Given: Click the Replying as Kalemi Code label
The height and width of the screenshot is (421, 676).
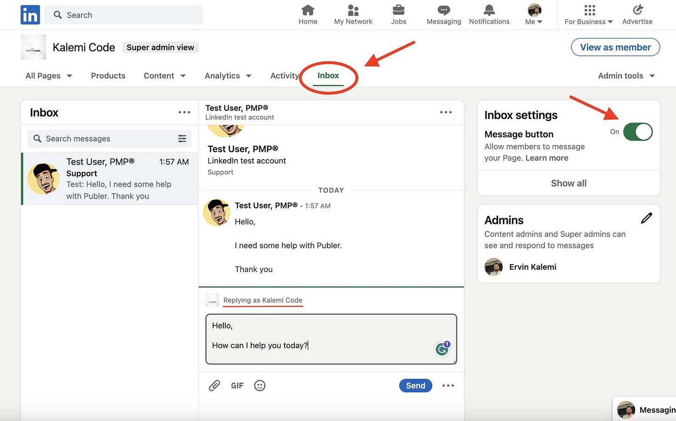Looking at the screenshot, I should (x=263, y=300).
